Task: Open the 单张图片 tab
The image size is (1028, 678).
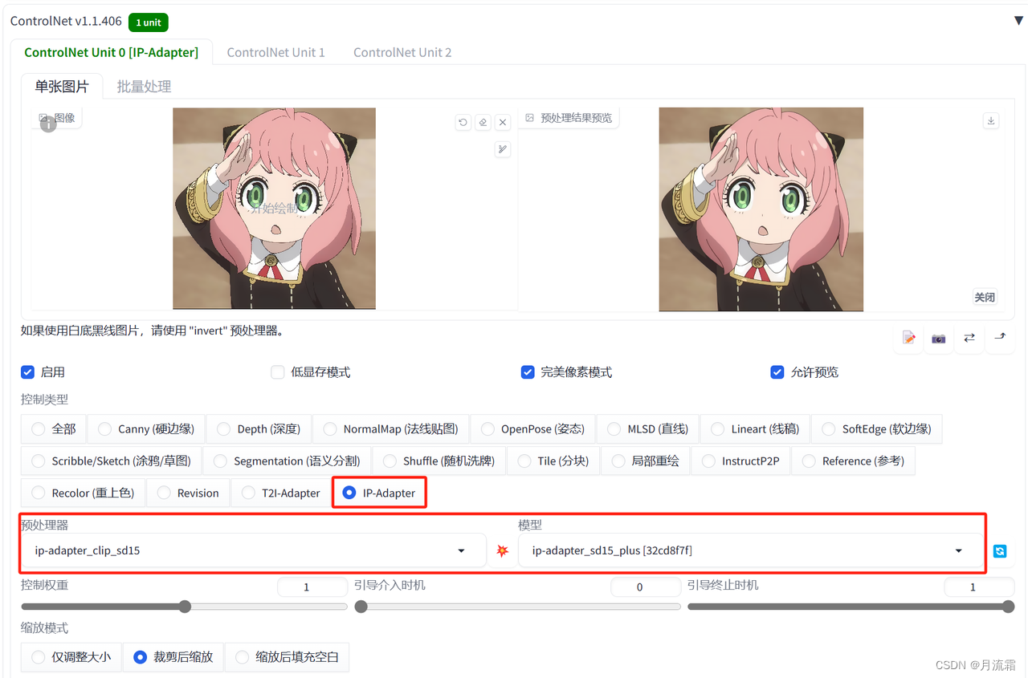Action: pos(62,87)
